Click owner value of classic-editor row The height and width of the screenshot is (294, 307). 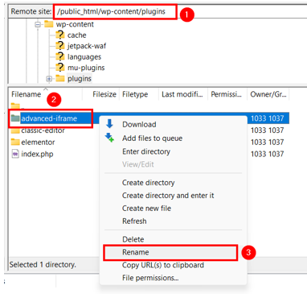[267, 130]
